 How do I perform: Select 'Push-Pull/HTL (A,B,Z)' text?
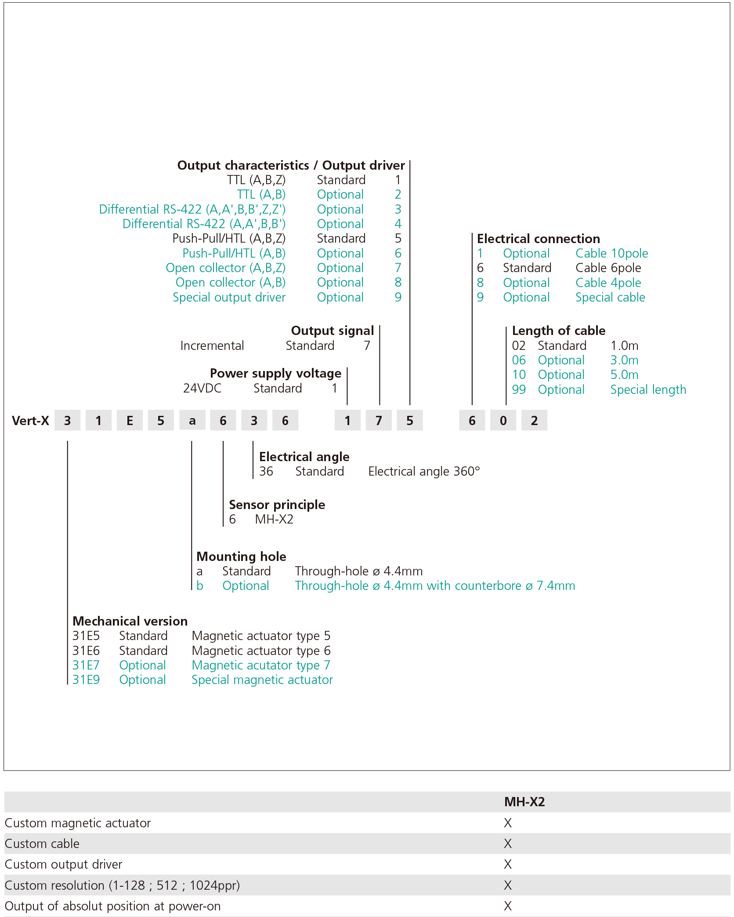(x=229, y=239)
